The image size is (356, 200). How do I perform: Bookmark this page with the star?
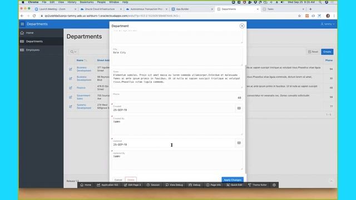coord(299,16)
